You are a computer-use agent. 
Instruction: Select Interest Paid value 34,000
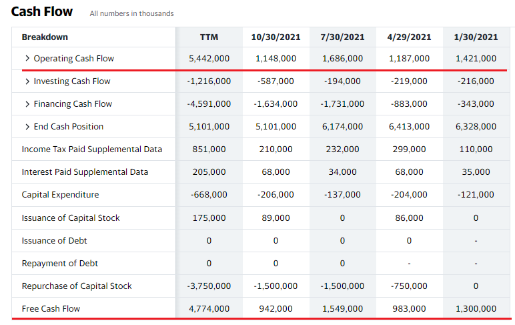click(342, 172)
